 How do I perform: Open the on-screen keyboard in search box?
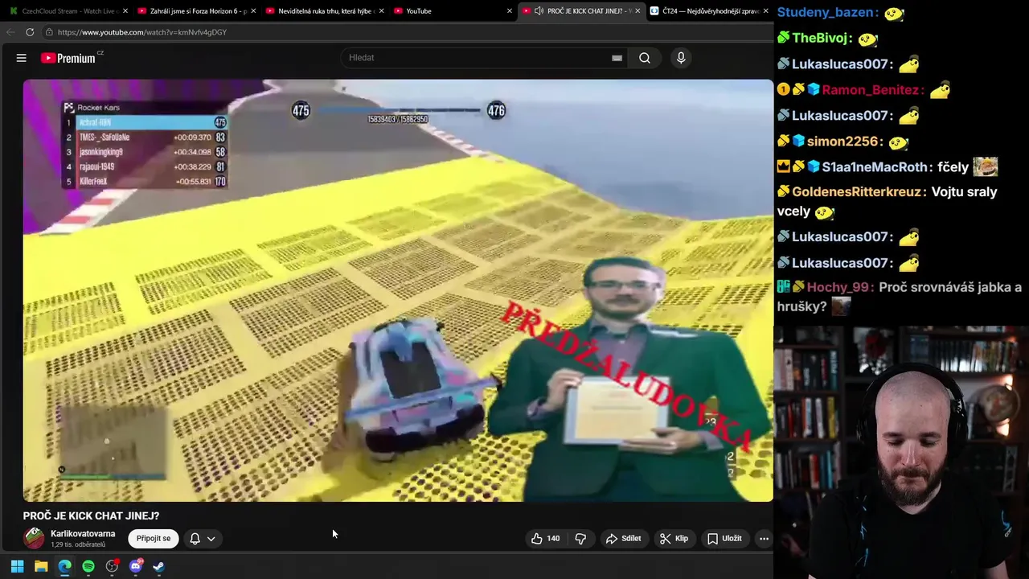click(617, 58)
